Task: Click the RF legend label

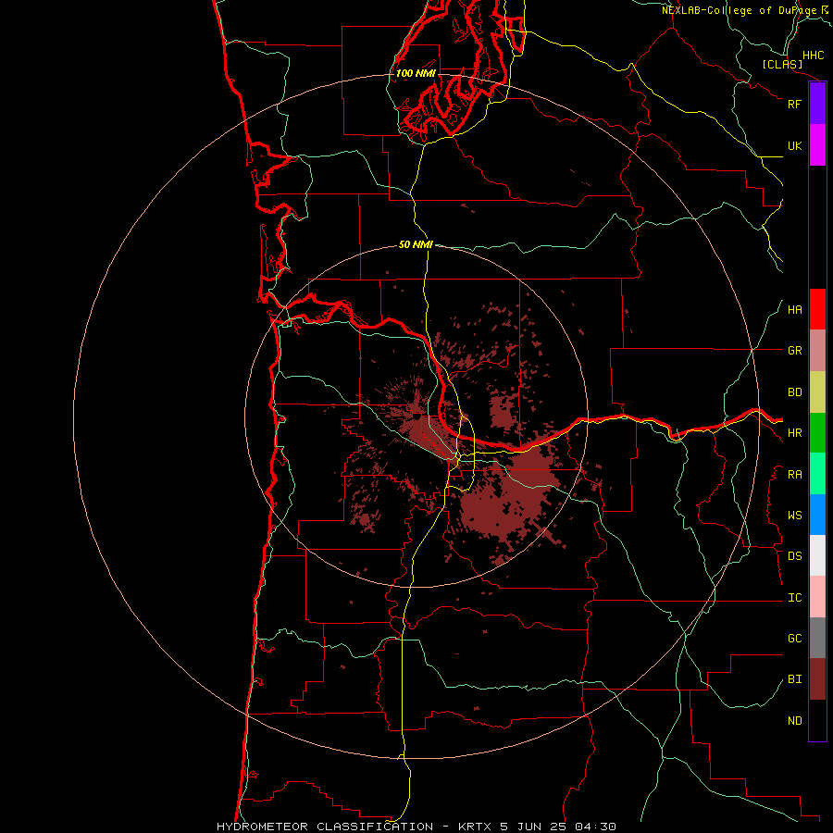Action: coord(794,104)
